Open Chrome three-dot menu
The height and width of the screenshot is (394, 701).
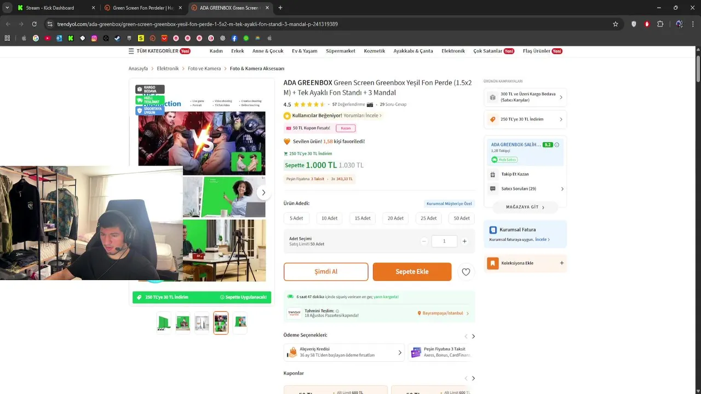693,24
